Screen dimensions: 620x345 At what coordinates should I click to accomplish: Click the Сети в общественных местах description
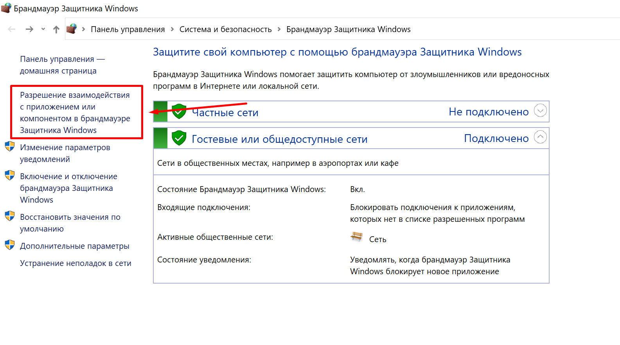pos(278,163)
